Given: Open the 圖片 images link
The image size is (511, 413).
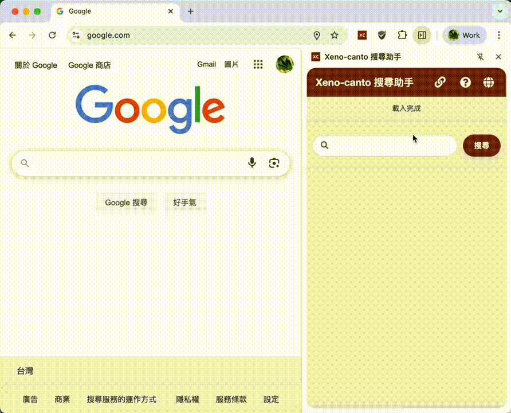Looking at the screenshot, I should (x=231, y=64).
